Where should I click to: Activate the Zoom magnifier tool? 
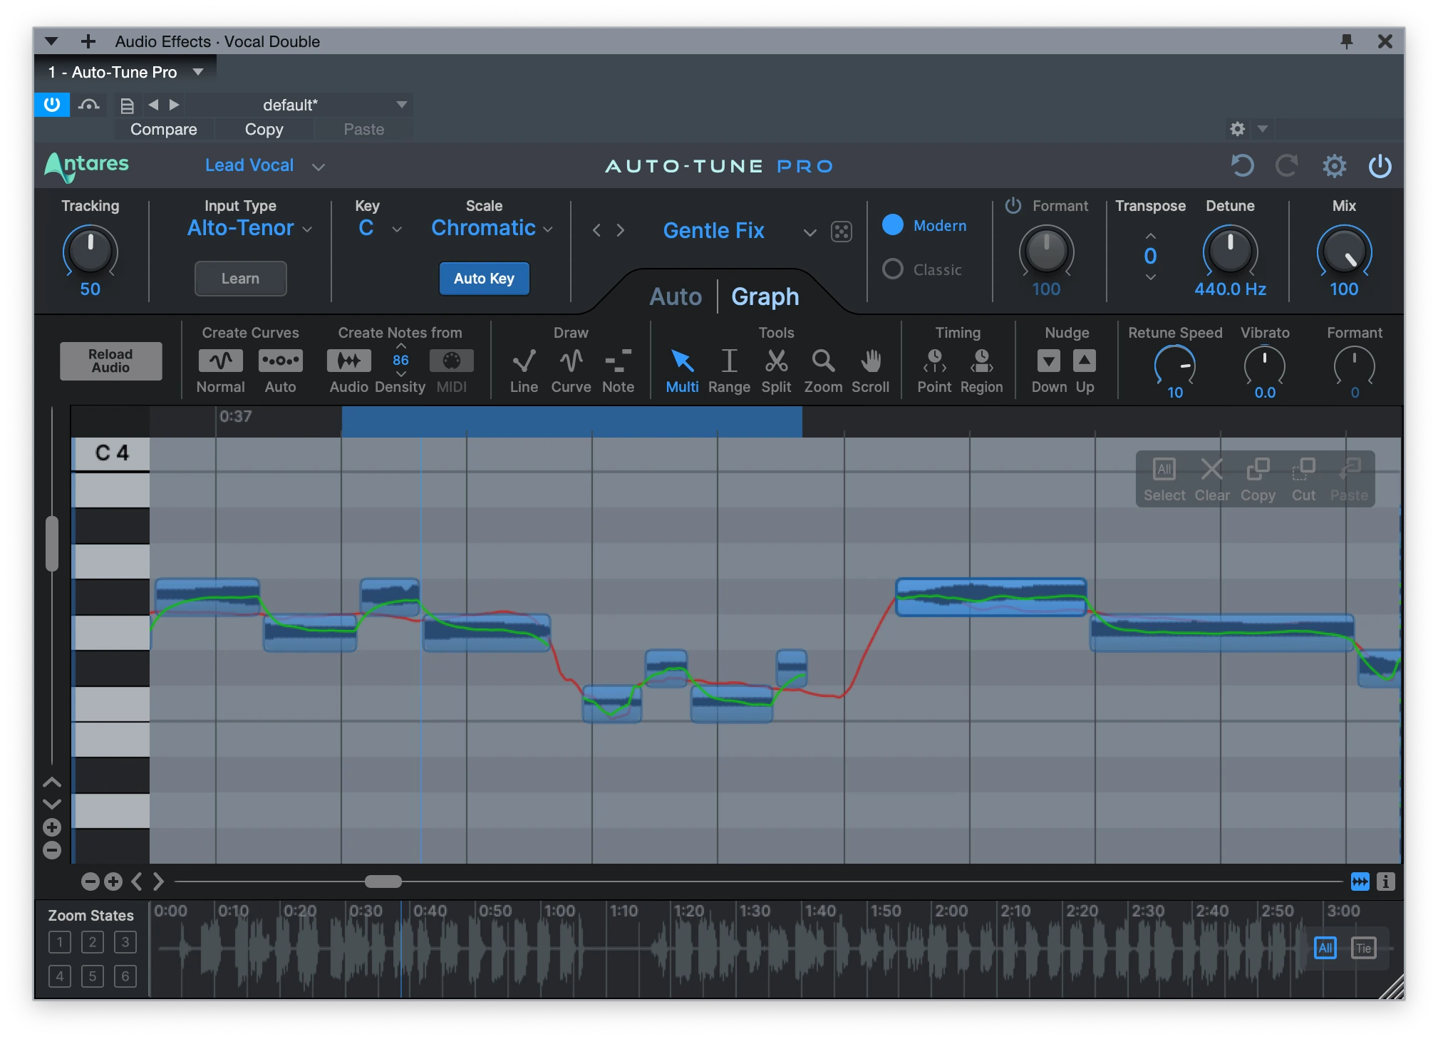click(x=823, y=361)
